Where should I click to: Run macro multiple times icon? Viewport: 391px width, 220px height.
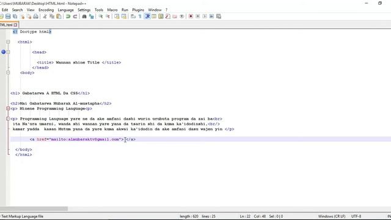[x=212, y=16]
